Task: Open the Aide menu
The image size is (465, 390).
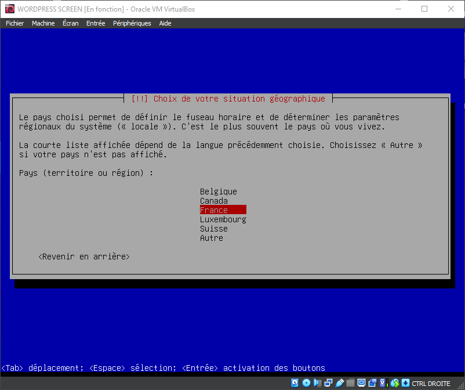Action: click(165, 23)
